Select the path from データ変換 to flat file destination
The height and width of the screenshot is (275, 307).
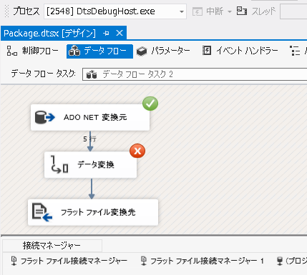(x=92, y=189)
